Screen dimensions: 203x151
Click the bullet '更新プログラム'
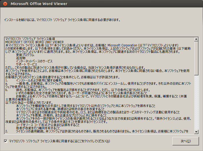point(25,55)
